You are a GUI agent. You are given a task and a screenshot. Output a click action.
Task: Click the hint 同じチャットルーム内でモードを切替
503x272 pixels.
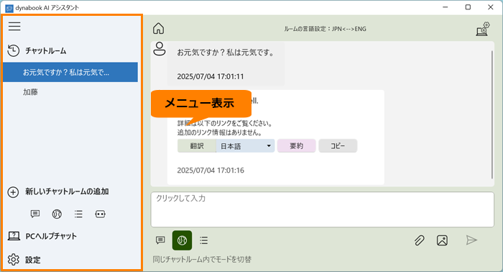(202, 259)
